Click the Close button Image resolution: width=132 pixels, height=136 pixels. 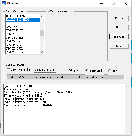pos(119,18)
